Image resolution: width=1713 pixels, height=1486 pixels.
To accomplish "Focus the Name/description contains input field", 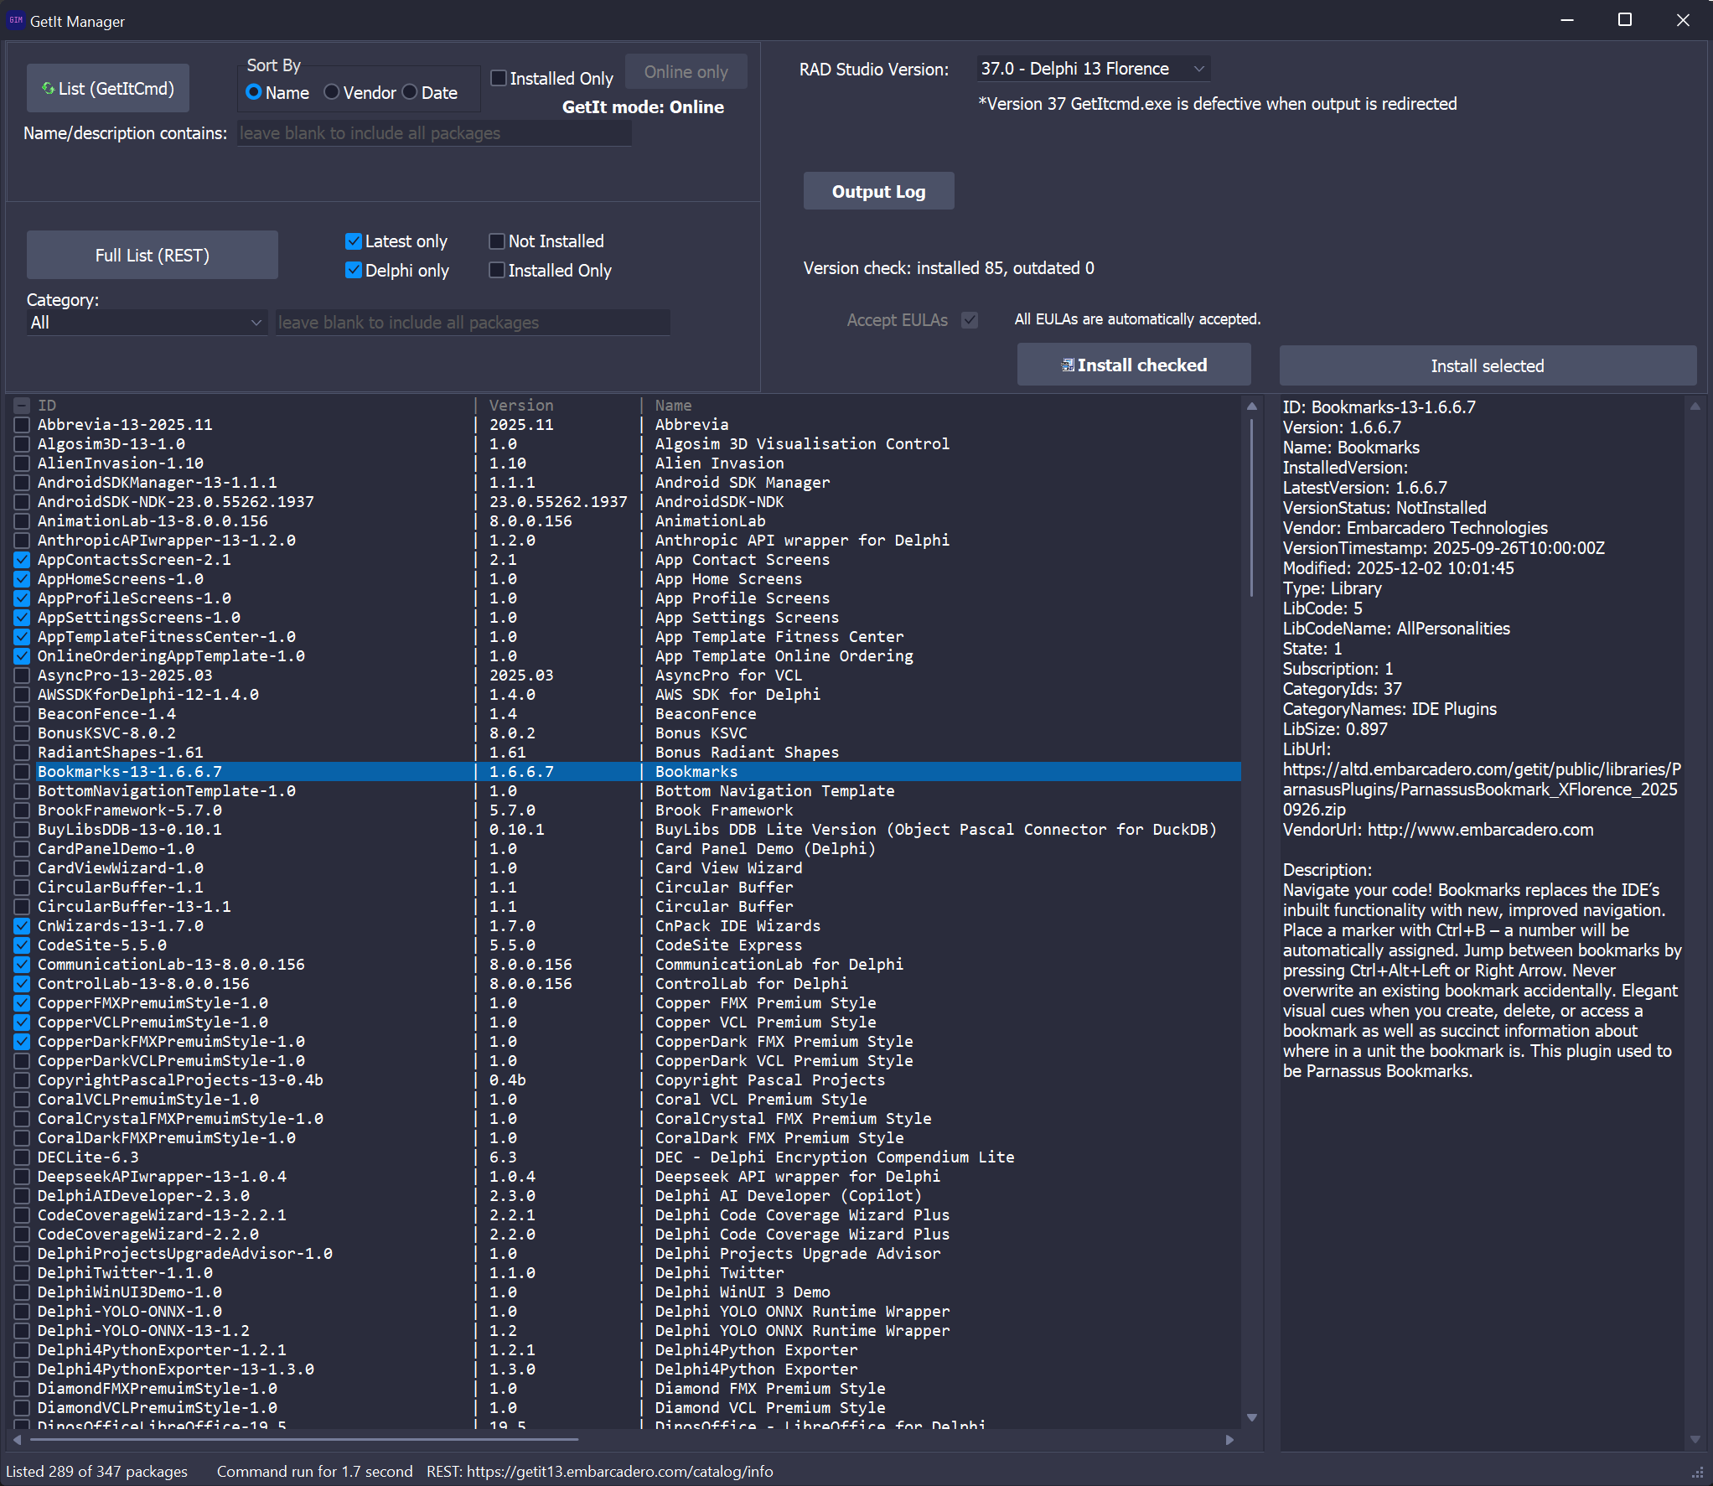I will [434, 133].
